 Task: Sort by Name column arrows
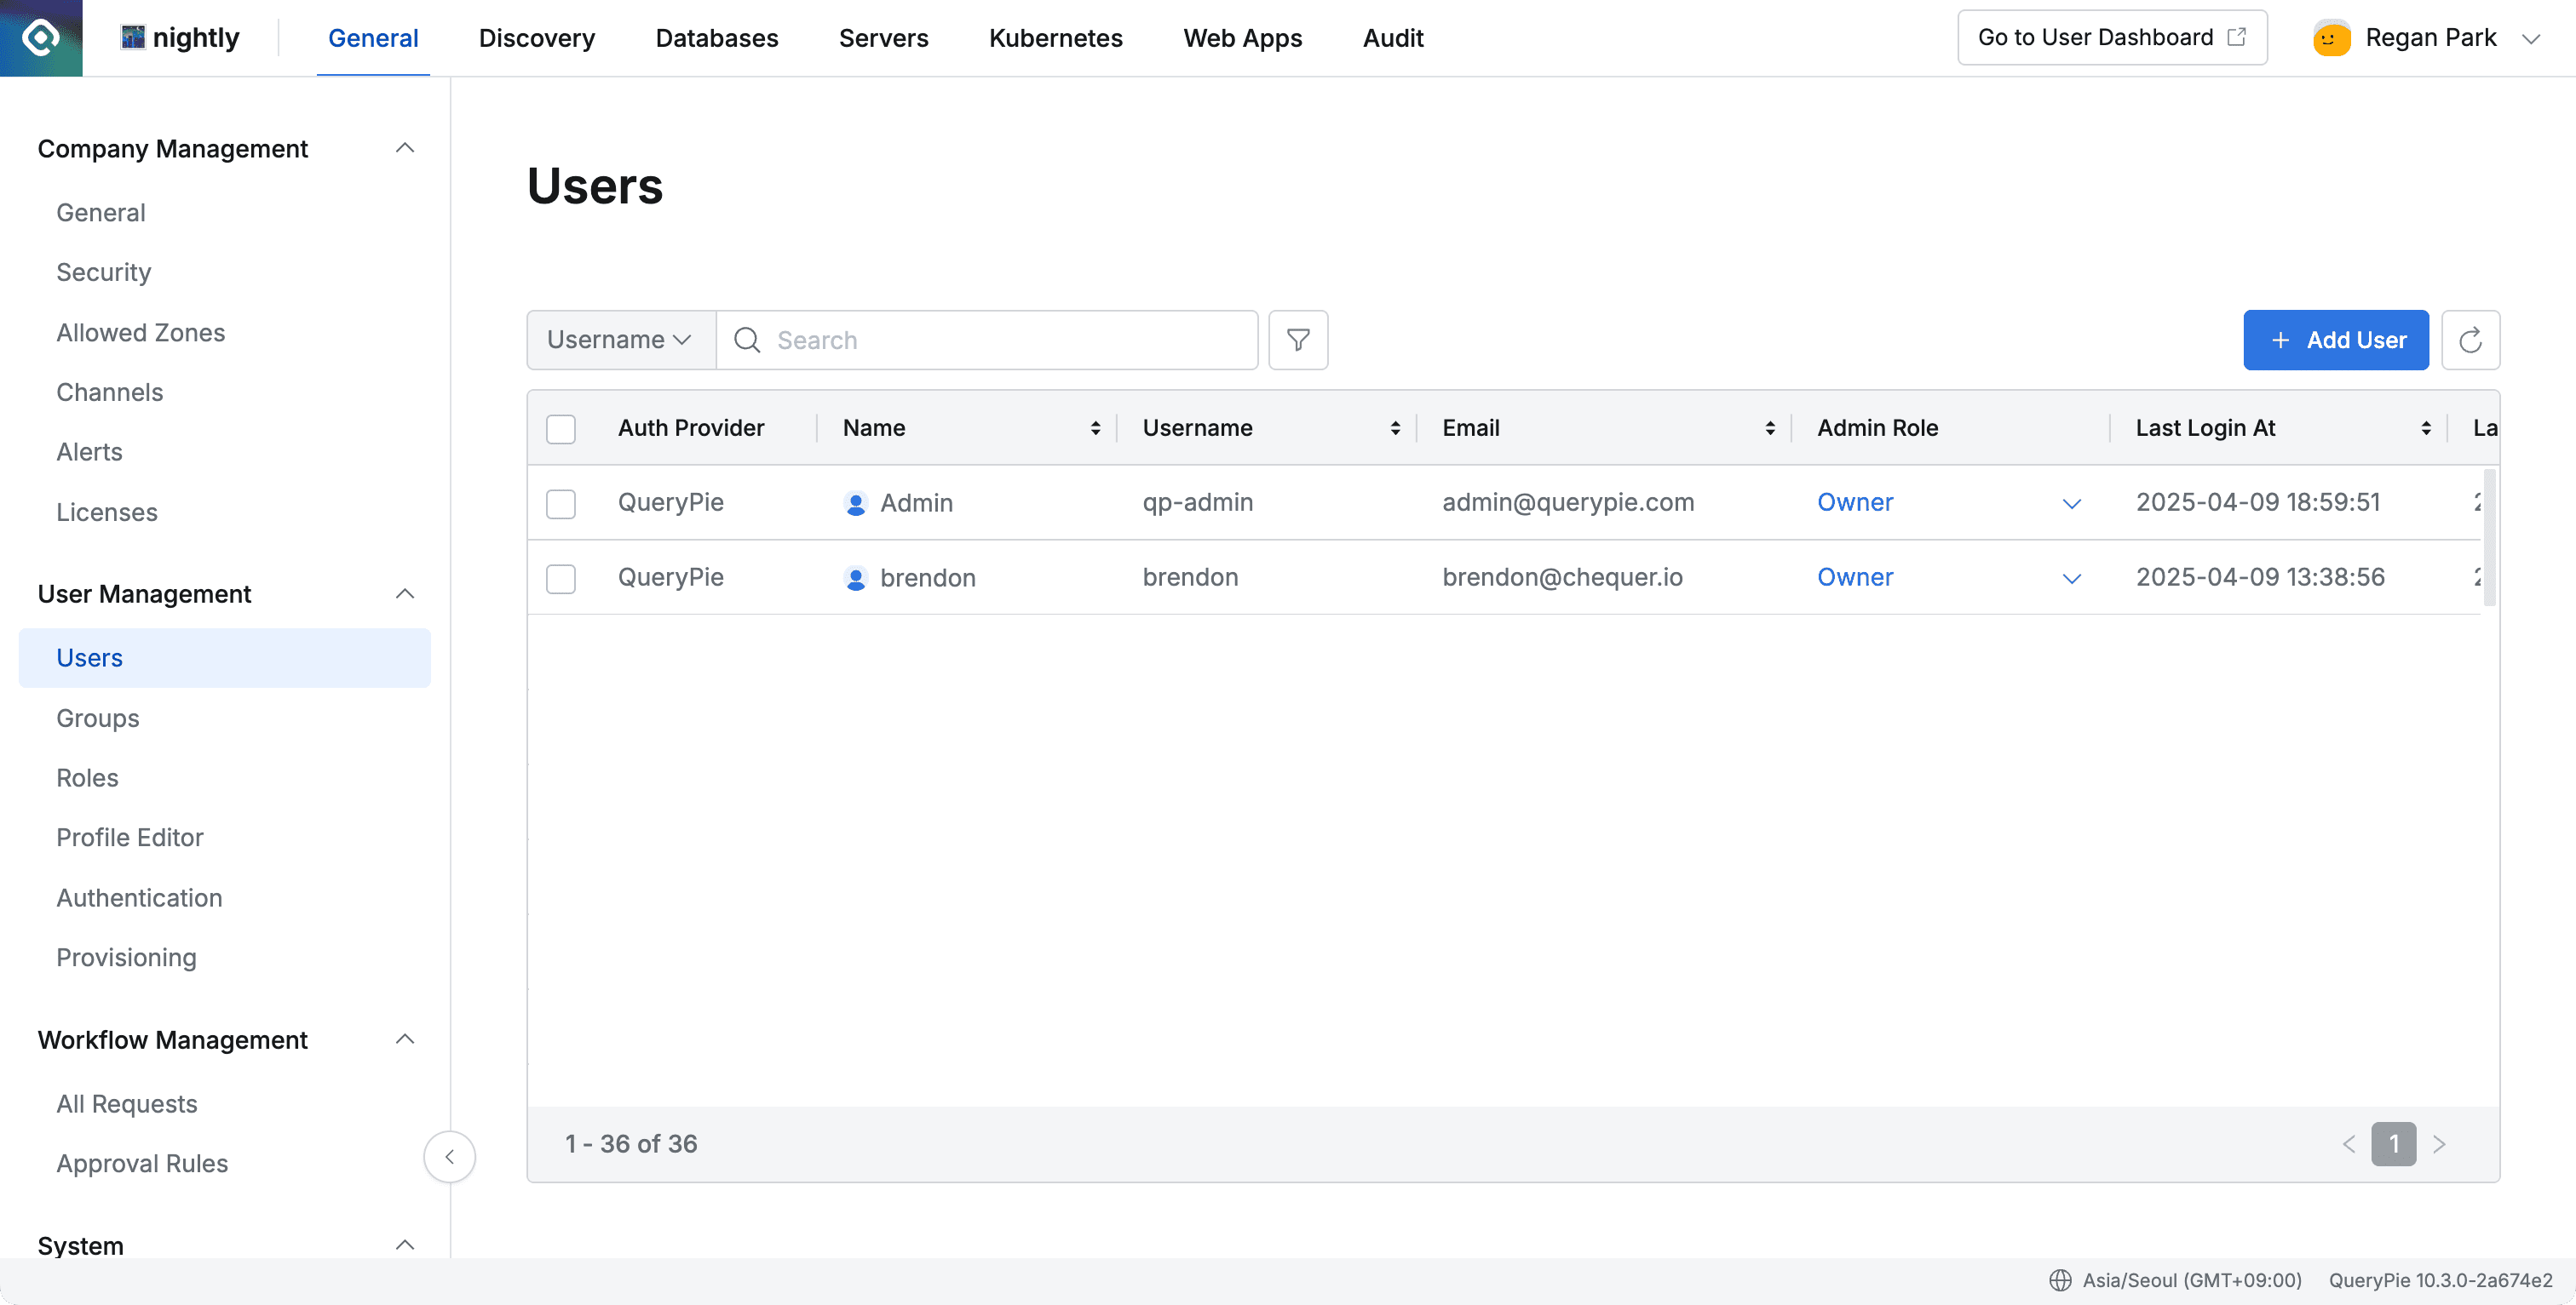(1095, 429)
